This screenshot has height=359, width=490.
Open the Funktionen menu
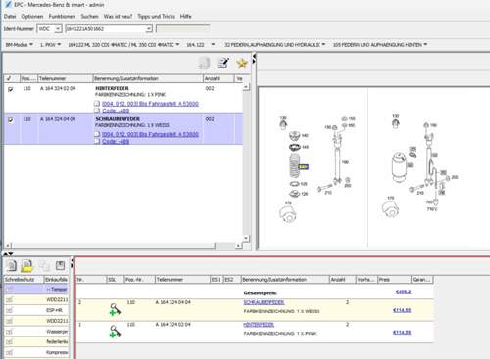[x=62, y=16]
